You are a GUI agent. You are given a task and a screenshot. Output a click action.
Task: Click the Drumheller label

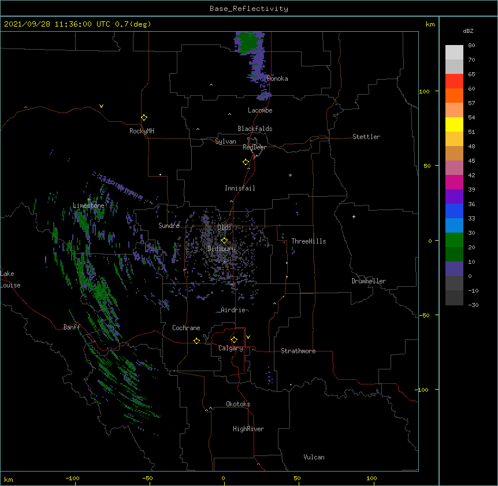pos(369,281)
